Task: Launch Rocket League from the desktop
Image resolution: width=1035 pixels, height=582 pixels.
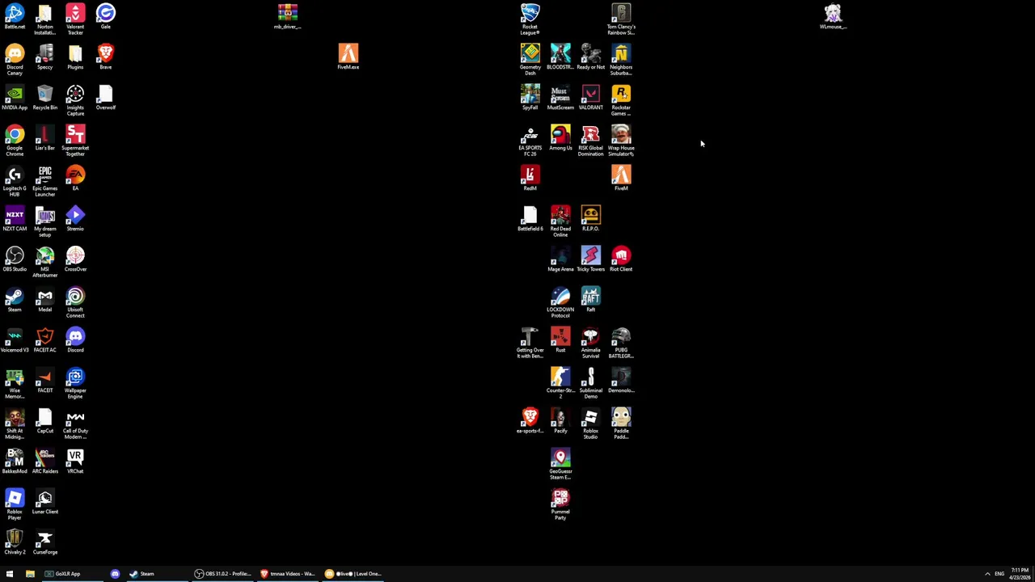Action: point(530,19)
